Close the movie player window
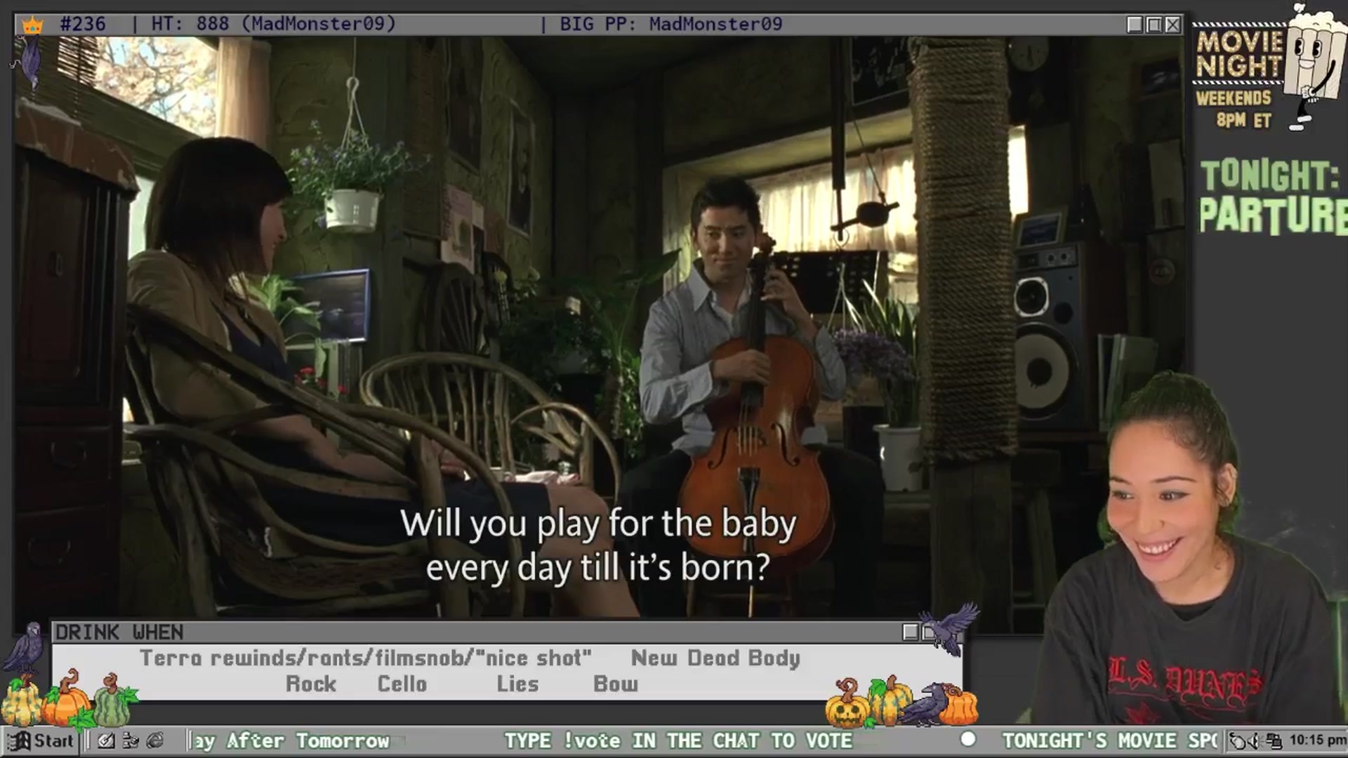This screenshot has height=758, width=1348. pyautogui.click(x=1172, y=25)
